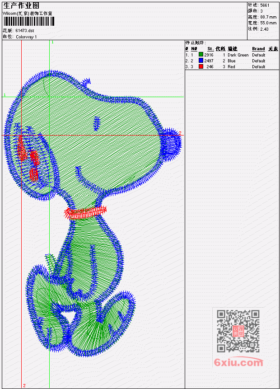Click the Blue color swatch
Image resolution: width=280 pixels, height=389 pixels.
(x=201, y=60)
